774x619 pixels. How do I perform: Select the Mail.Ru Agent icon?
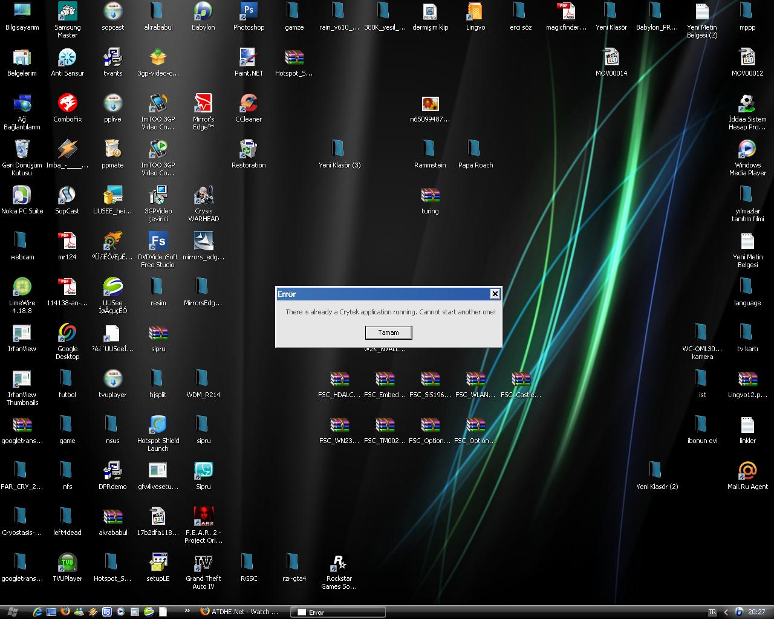point(747,476)
